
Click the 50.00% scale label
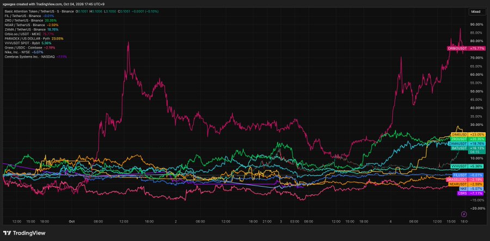(x=476, y=91)
